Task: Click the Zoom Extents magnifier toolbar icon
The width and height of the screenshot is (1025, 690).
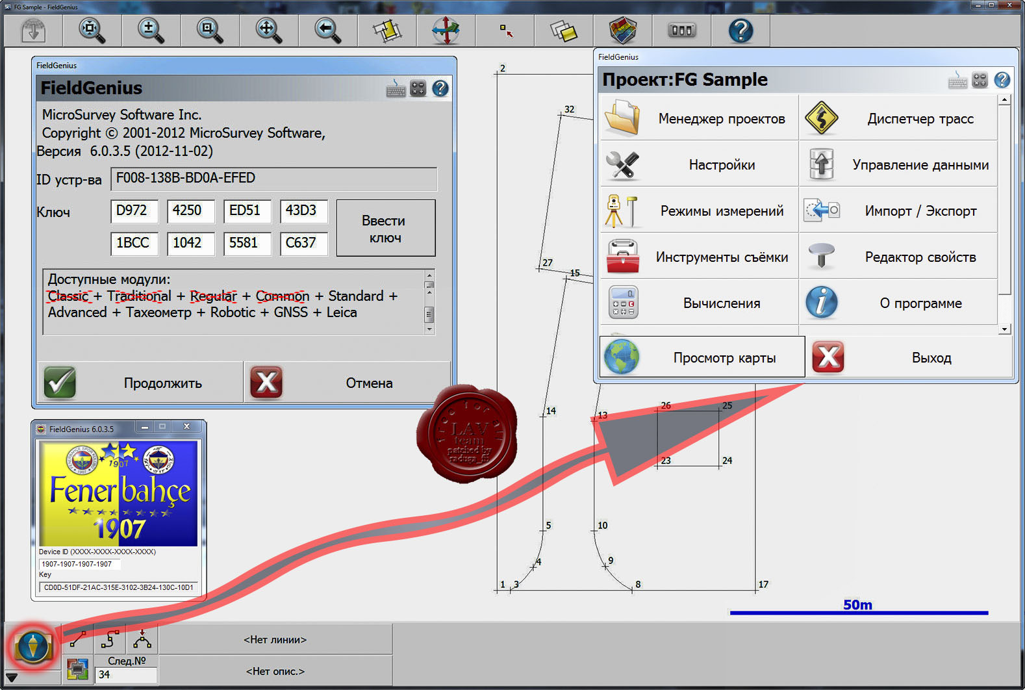Action: click(92, 30)
